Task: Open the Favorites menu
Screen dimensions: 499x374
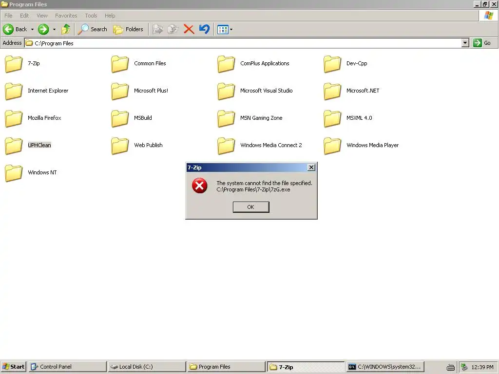Action: pos(66,16)
